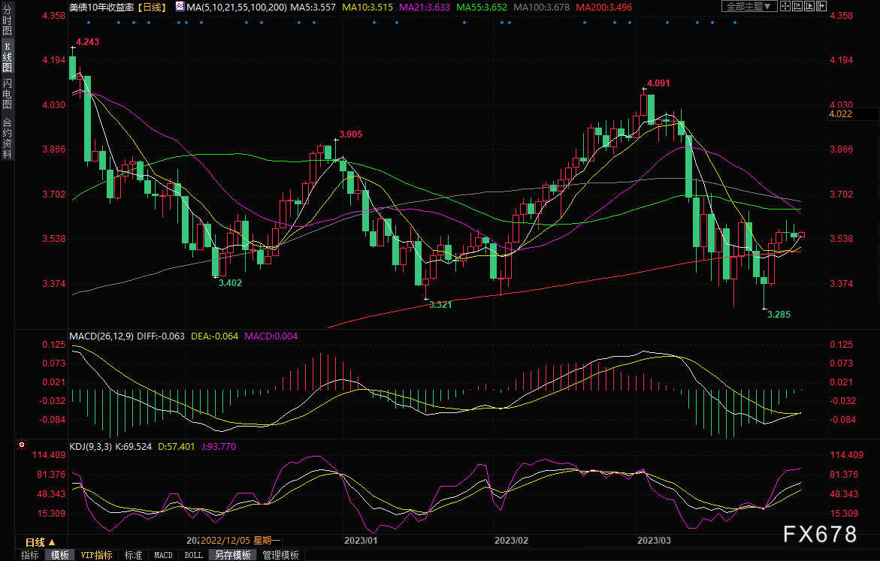This screenshot has height=561, width=880.
Task: Click the MA indicator icon before MA(5,10,21,55,100,200)
Action: pyautogui.click(x=179, y=6)
